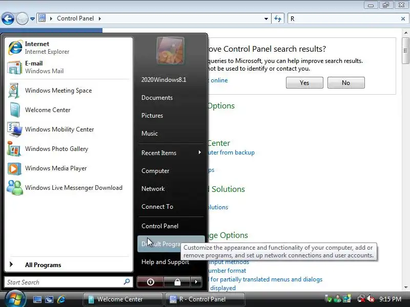The width and height of the screenshot is (410, 307).
Task: Click the Show Desktop quick launch icon
Action: (37, 299)
